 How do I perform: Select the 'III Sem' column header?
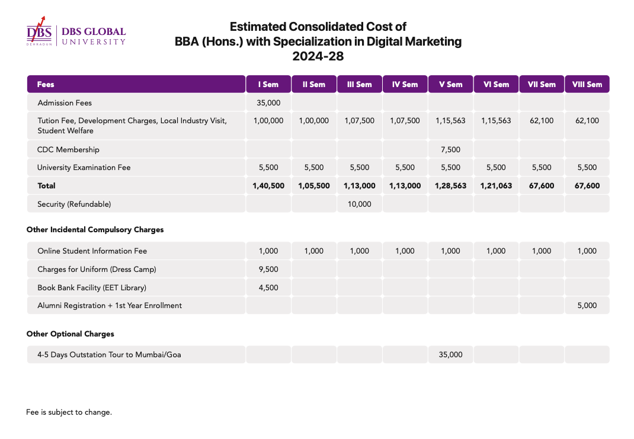coord(360,84)
